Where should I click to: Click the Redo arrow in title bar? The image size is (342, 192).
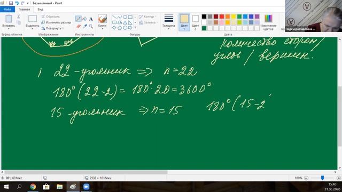tap(22, 3)
